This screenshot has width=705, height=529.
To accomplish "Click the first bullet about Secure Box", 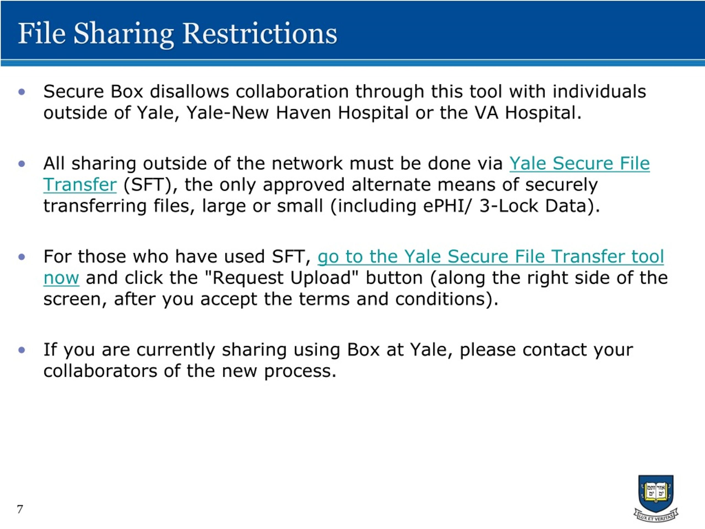I will coord(344,102).
